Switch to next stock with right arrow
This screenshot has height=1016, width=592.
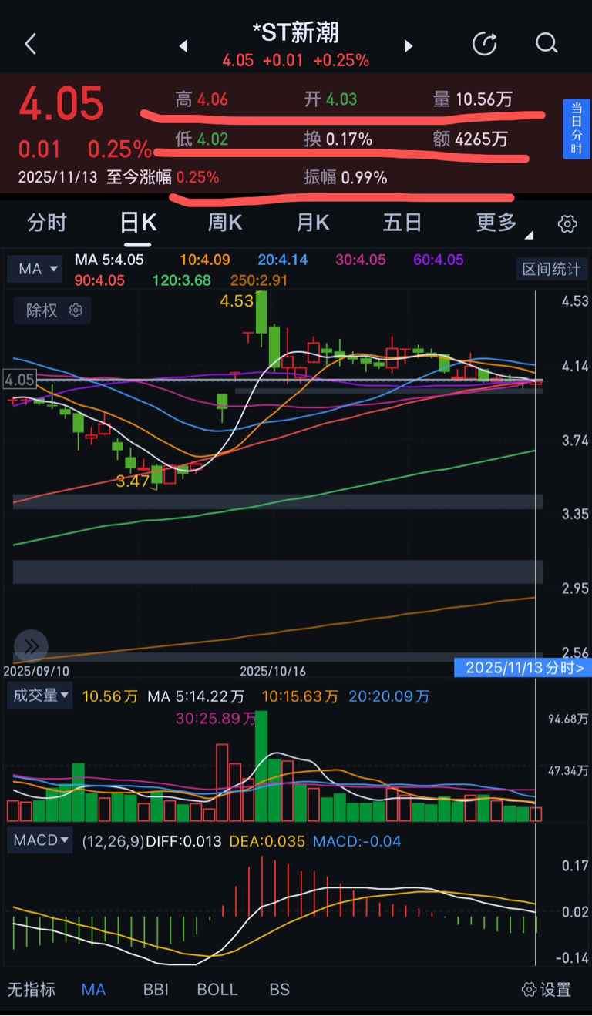409,46
